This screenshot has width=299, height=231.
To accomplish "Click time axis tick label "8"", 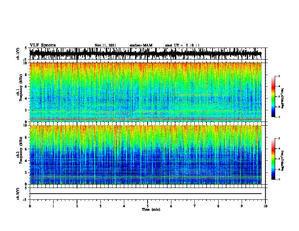I will [218, 206].
